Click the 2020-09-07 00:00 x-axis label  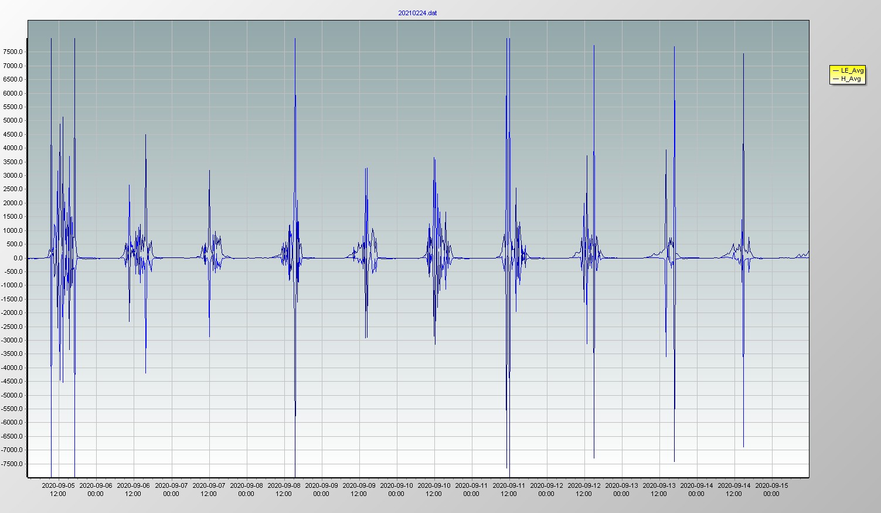point(171,490)
